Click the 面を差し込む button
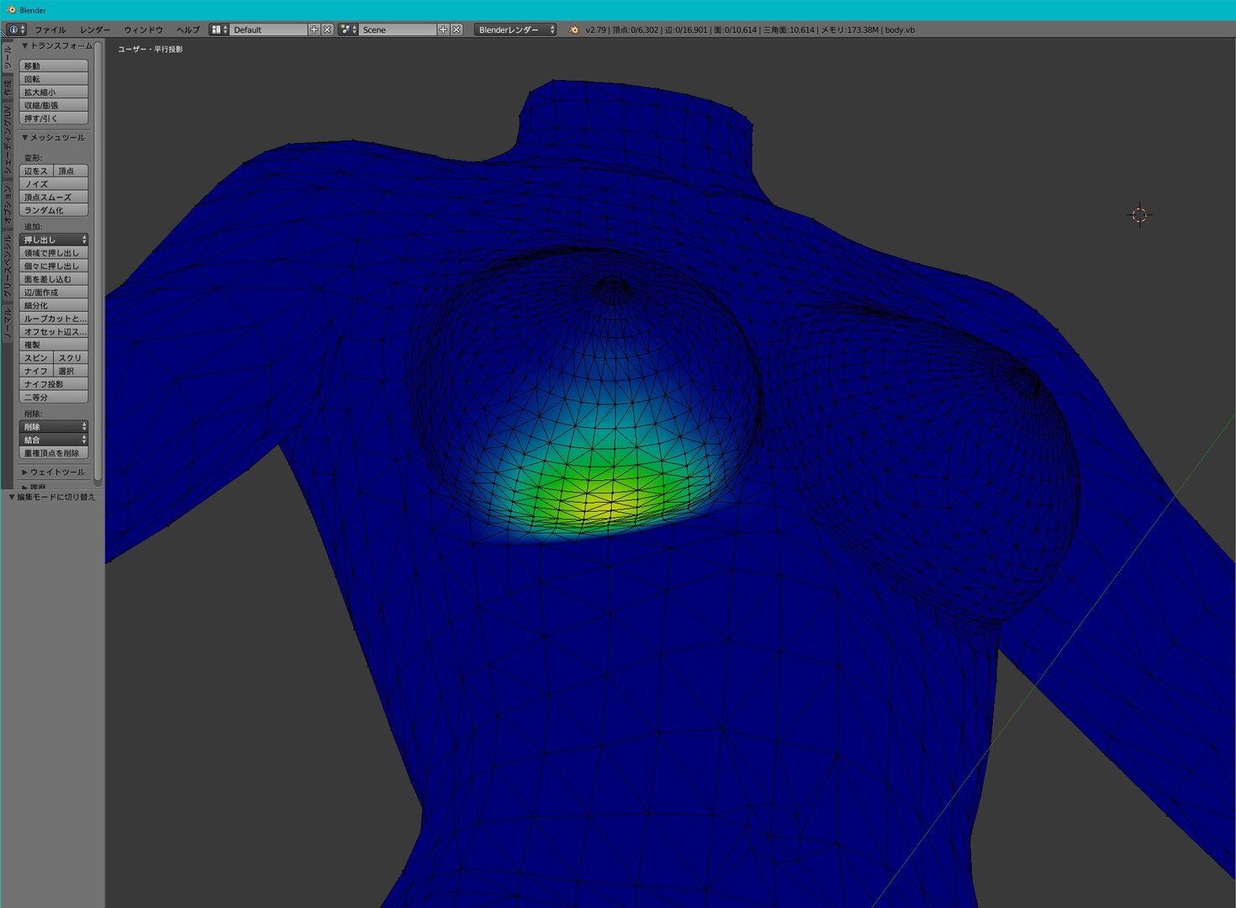Viewport: 1236px width, 908px height. tap(54, 279)
